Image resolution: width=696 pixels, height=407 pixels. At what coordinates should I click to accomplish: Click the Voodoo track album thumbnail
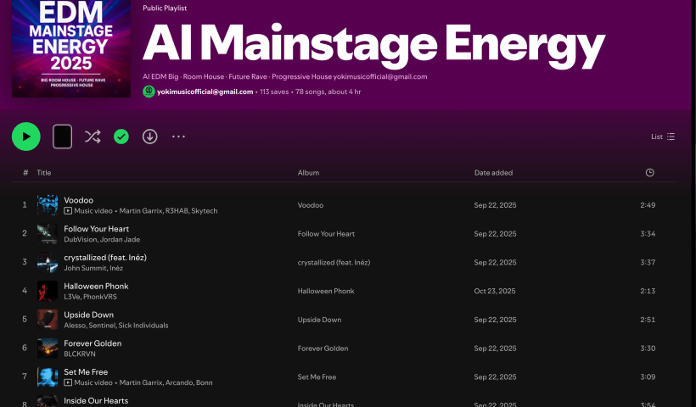pyautogui.click(x=48, y=205)
